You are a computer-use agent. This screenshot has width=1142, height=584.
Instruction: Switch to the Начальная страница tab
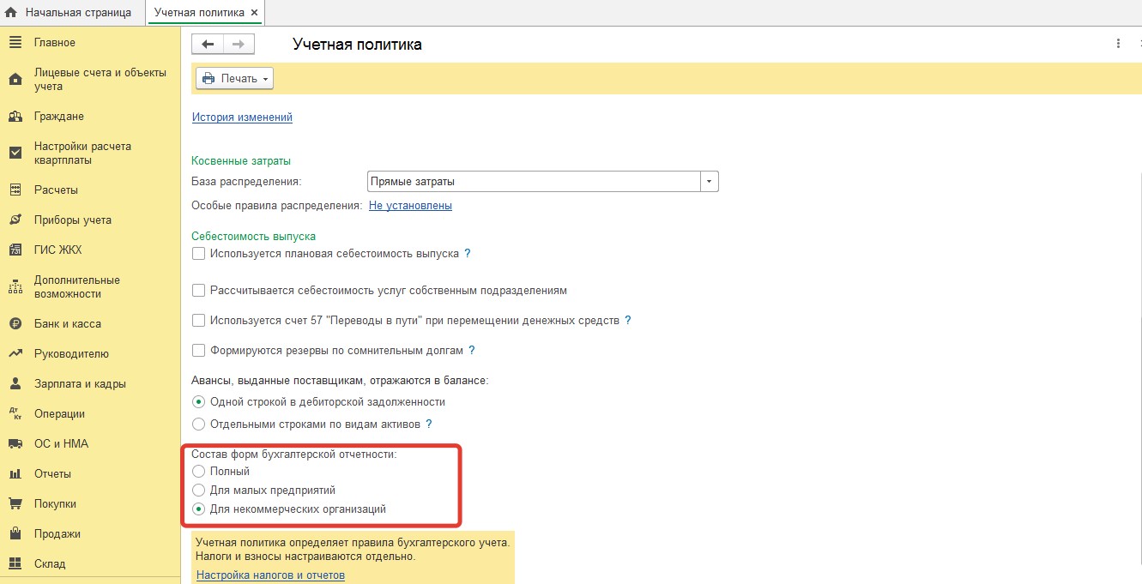(x=69, y=13)
